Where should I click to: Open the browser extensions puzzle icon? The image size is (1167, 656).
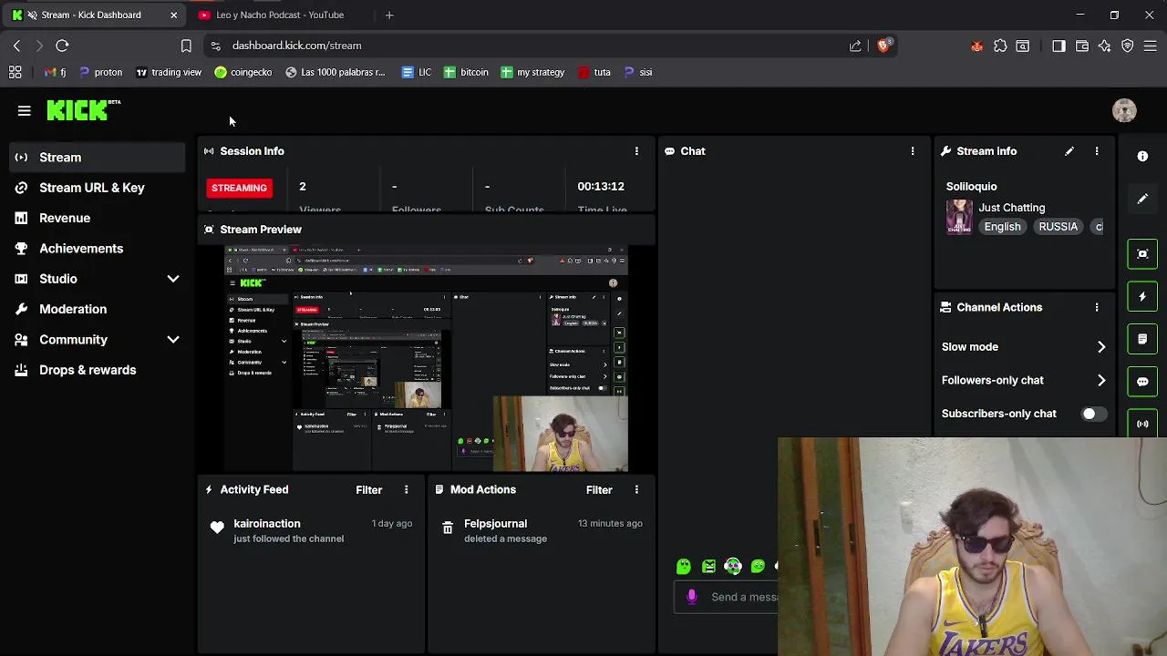tap(1000, 46)
